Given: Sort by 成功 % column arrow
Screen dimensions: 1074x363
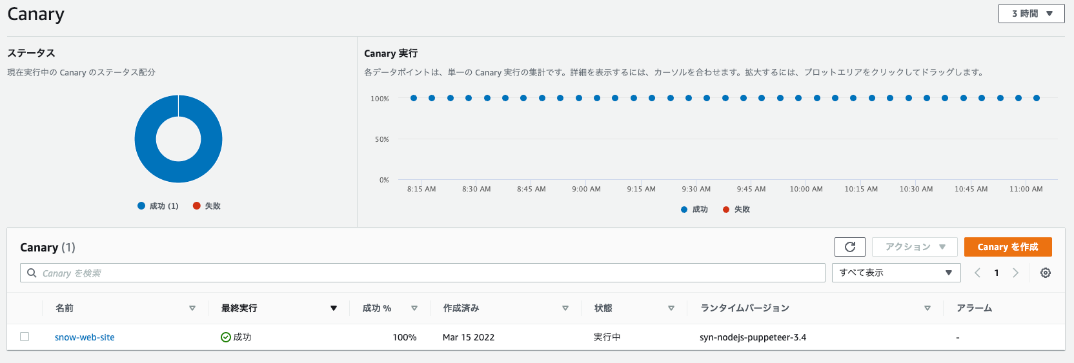Looking at the screenshot, I should click(x=414, y=308).
